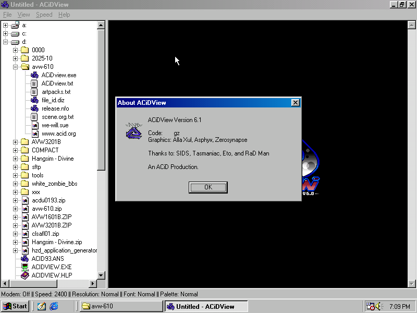The image size is (417, 313).
Task: Open the File menu
Action: (x=7, y=15)
